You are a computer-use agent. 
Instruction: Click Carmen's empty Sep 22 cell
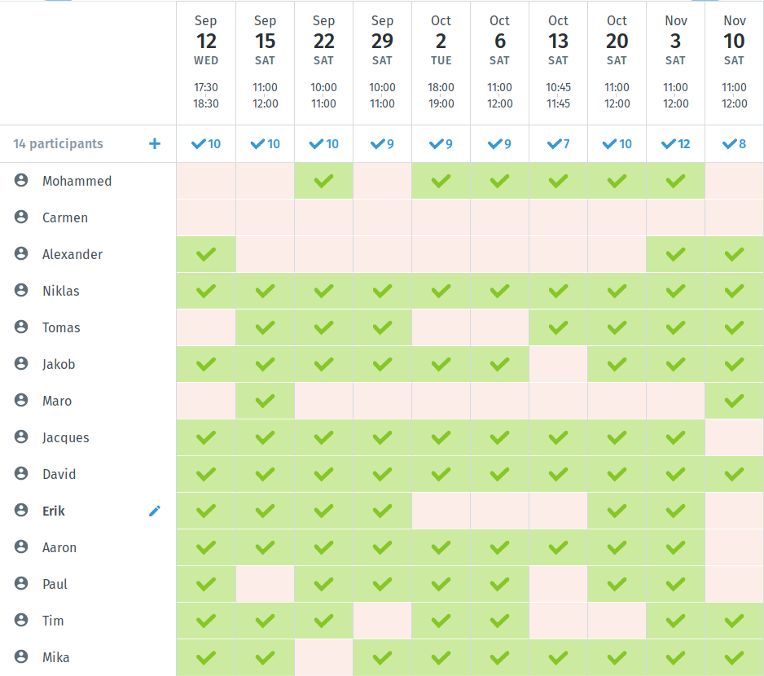pos(323,217)
